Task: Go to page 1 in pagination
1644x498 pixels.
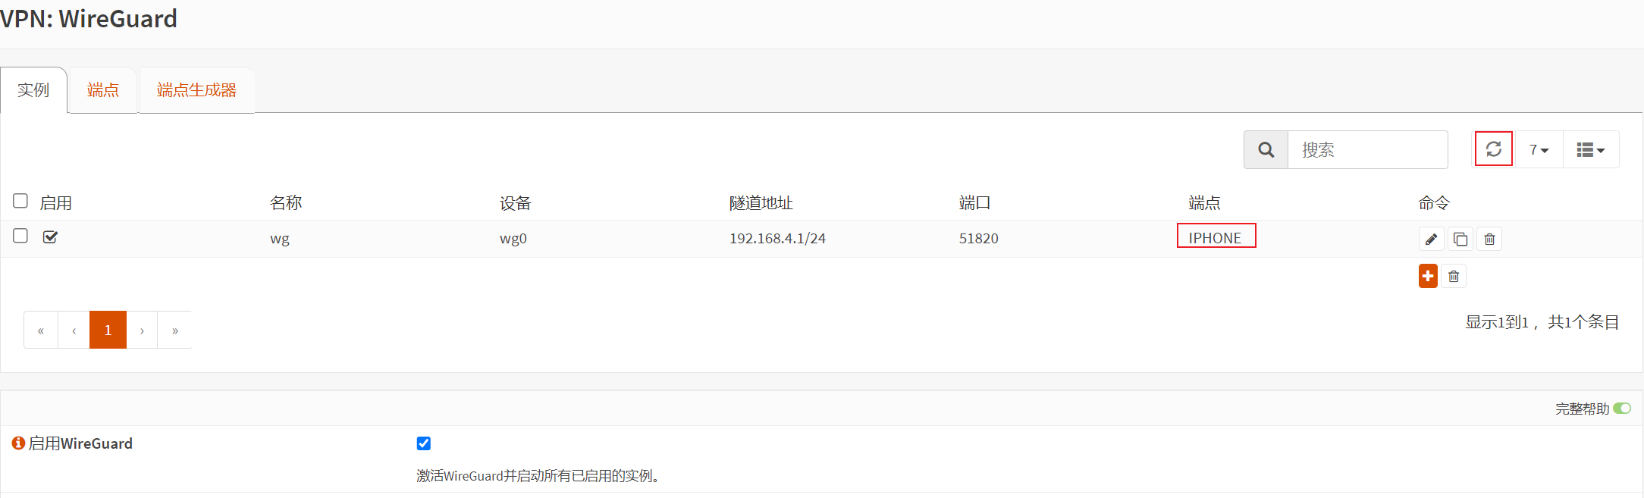Action: tap(108, 330)
